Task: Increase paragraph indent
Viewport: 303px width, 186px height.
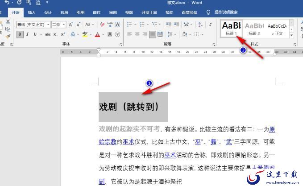Action: click(176, 25)
